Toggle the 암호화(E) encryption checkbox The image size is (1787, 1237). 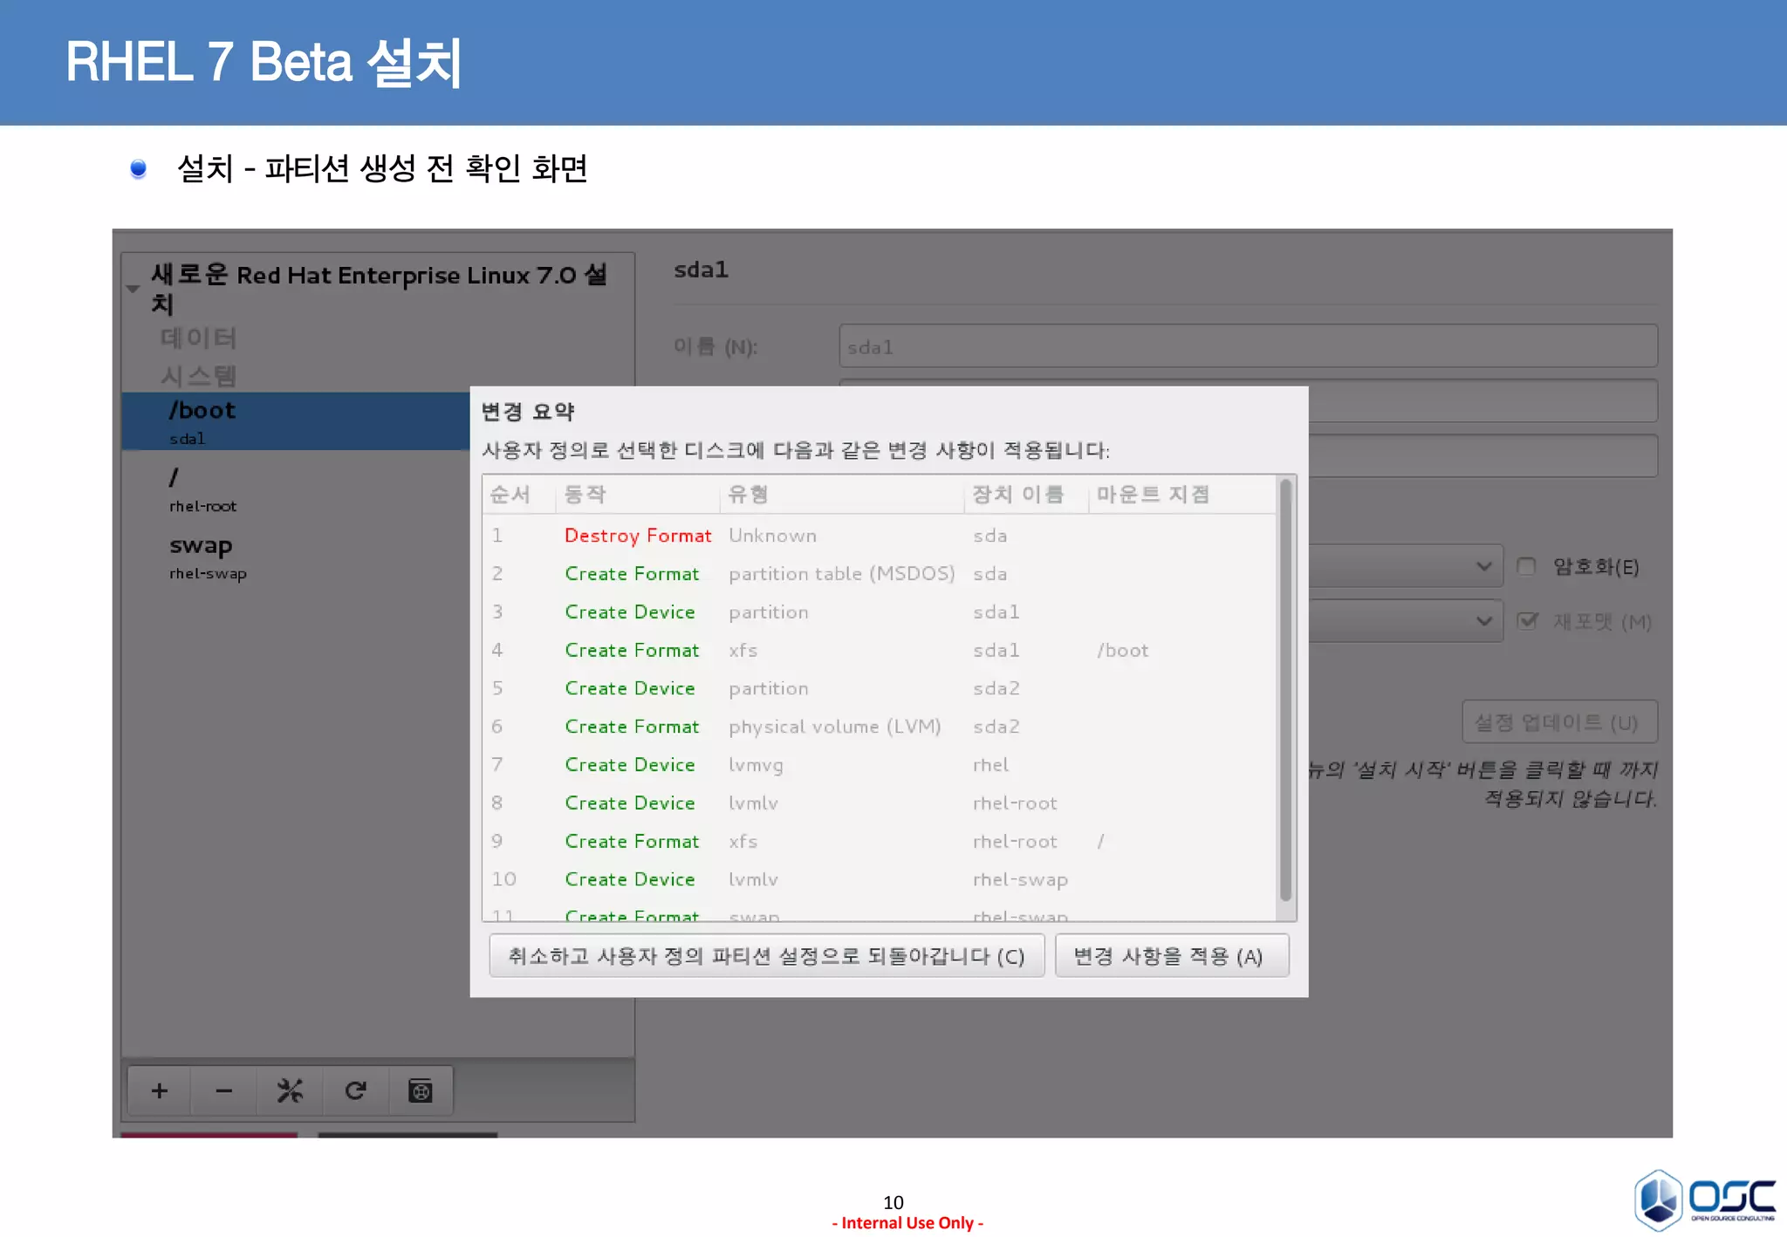pos(1526,566)
